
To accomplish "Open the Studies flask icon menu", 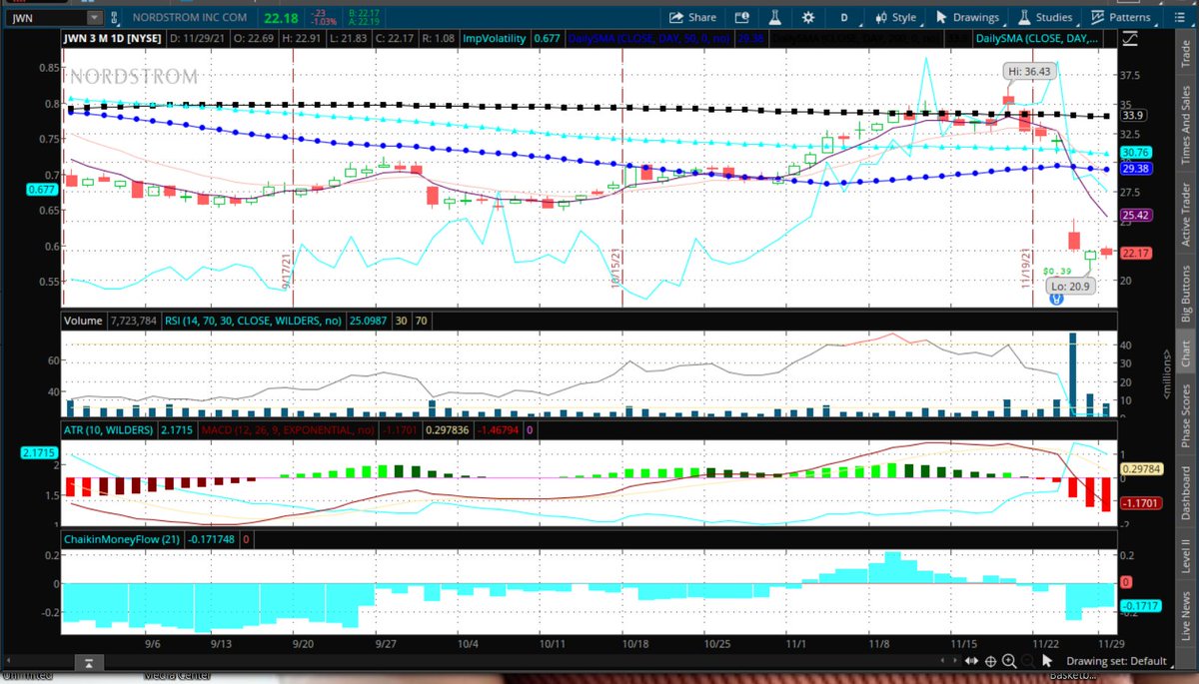I will [1025, 17].
